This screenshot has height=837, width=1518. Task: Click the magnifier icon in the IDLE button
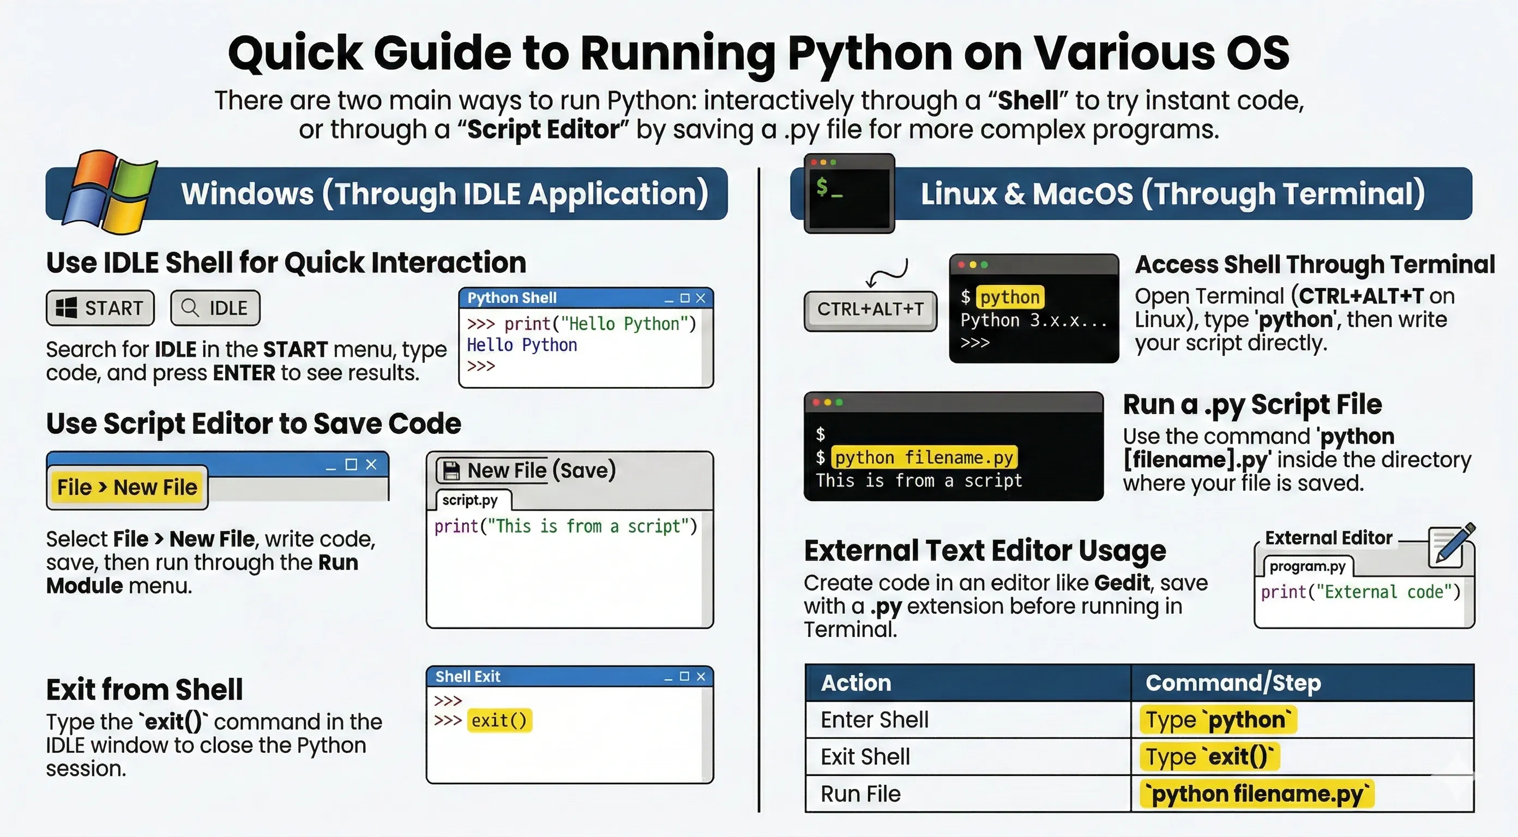click(x=190, y=307)
